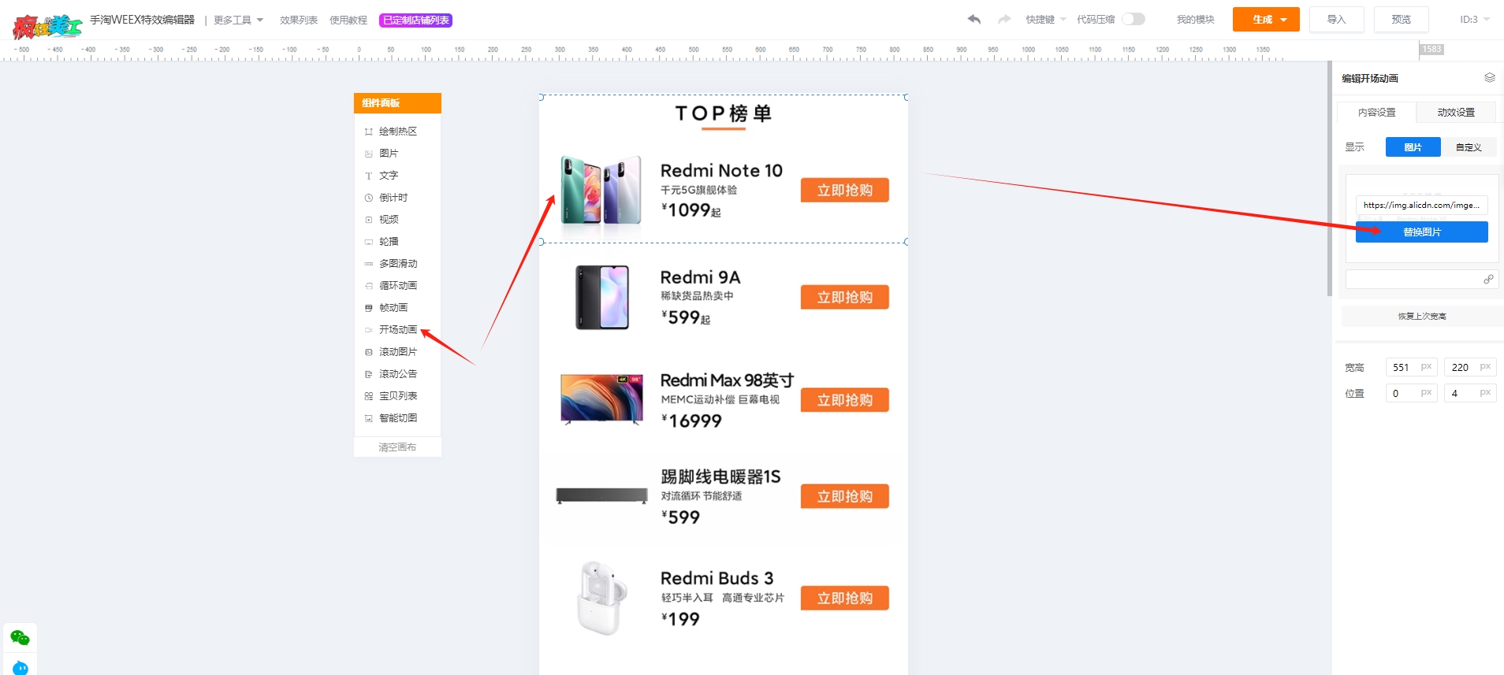The height and width of the screenshot is (675, 1504).
Task: Click the image URL input field
Action: (1422, 205)
